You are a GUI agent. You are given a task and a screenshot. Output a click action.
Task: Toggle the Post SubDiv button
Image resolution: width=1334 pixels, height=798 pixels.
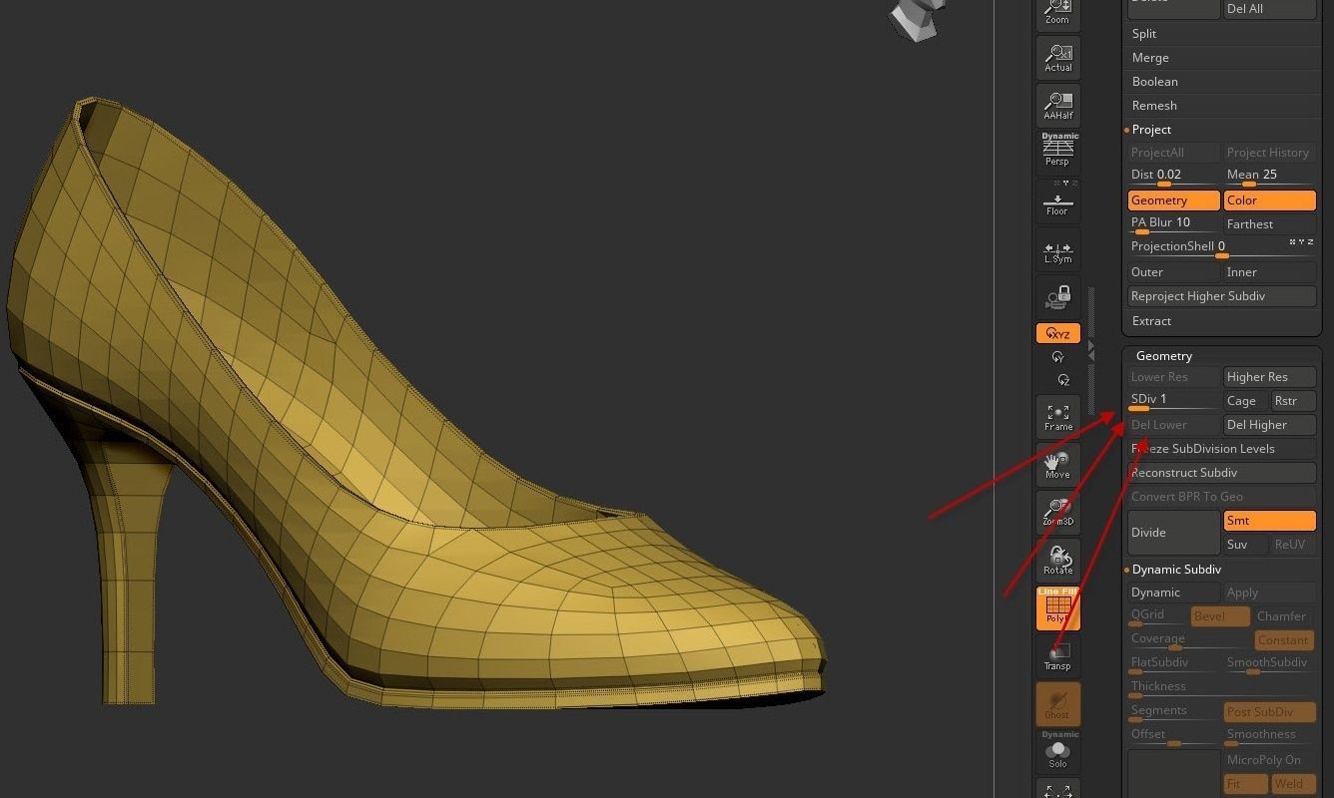1270,712
